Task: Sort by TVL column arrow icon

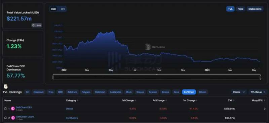Action: (234, 100)
